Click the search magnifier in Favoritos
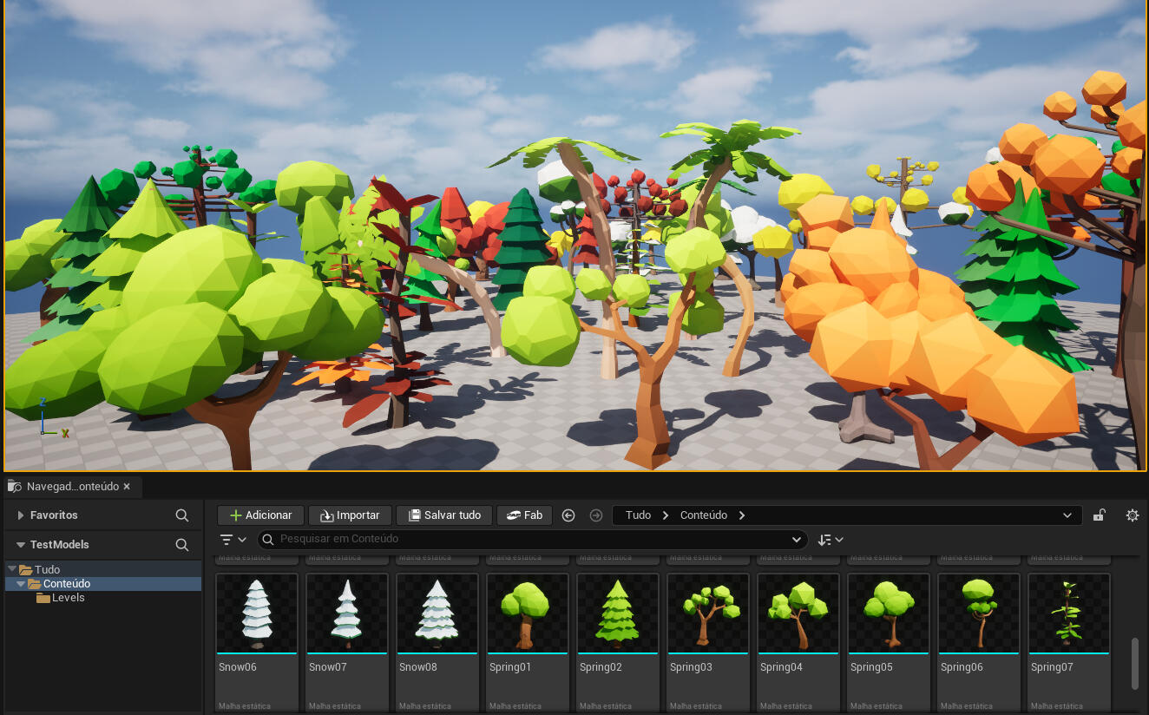The width and height of the screenshot is (1149, 715). pos(181,515)
